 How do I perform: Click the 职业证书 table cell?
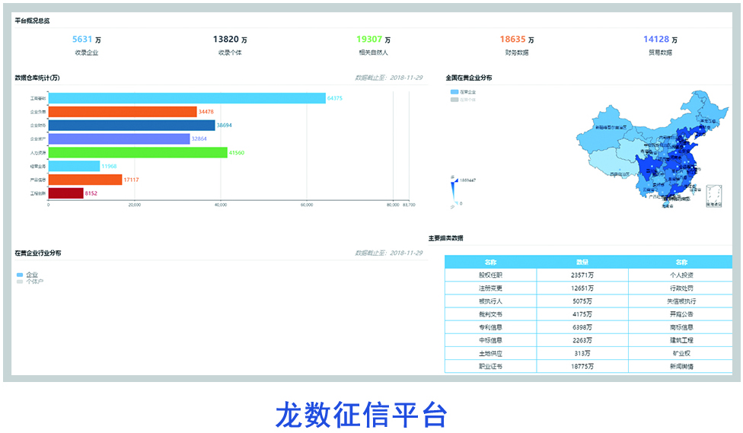(490, 366)
